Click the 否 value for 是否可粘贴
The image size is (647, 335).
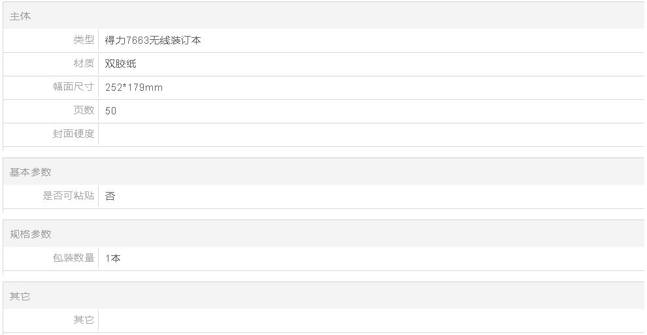tap(110, 196)
